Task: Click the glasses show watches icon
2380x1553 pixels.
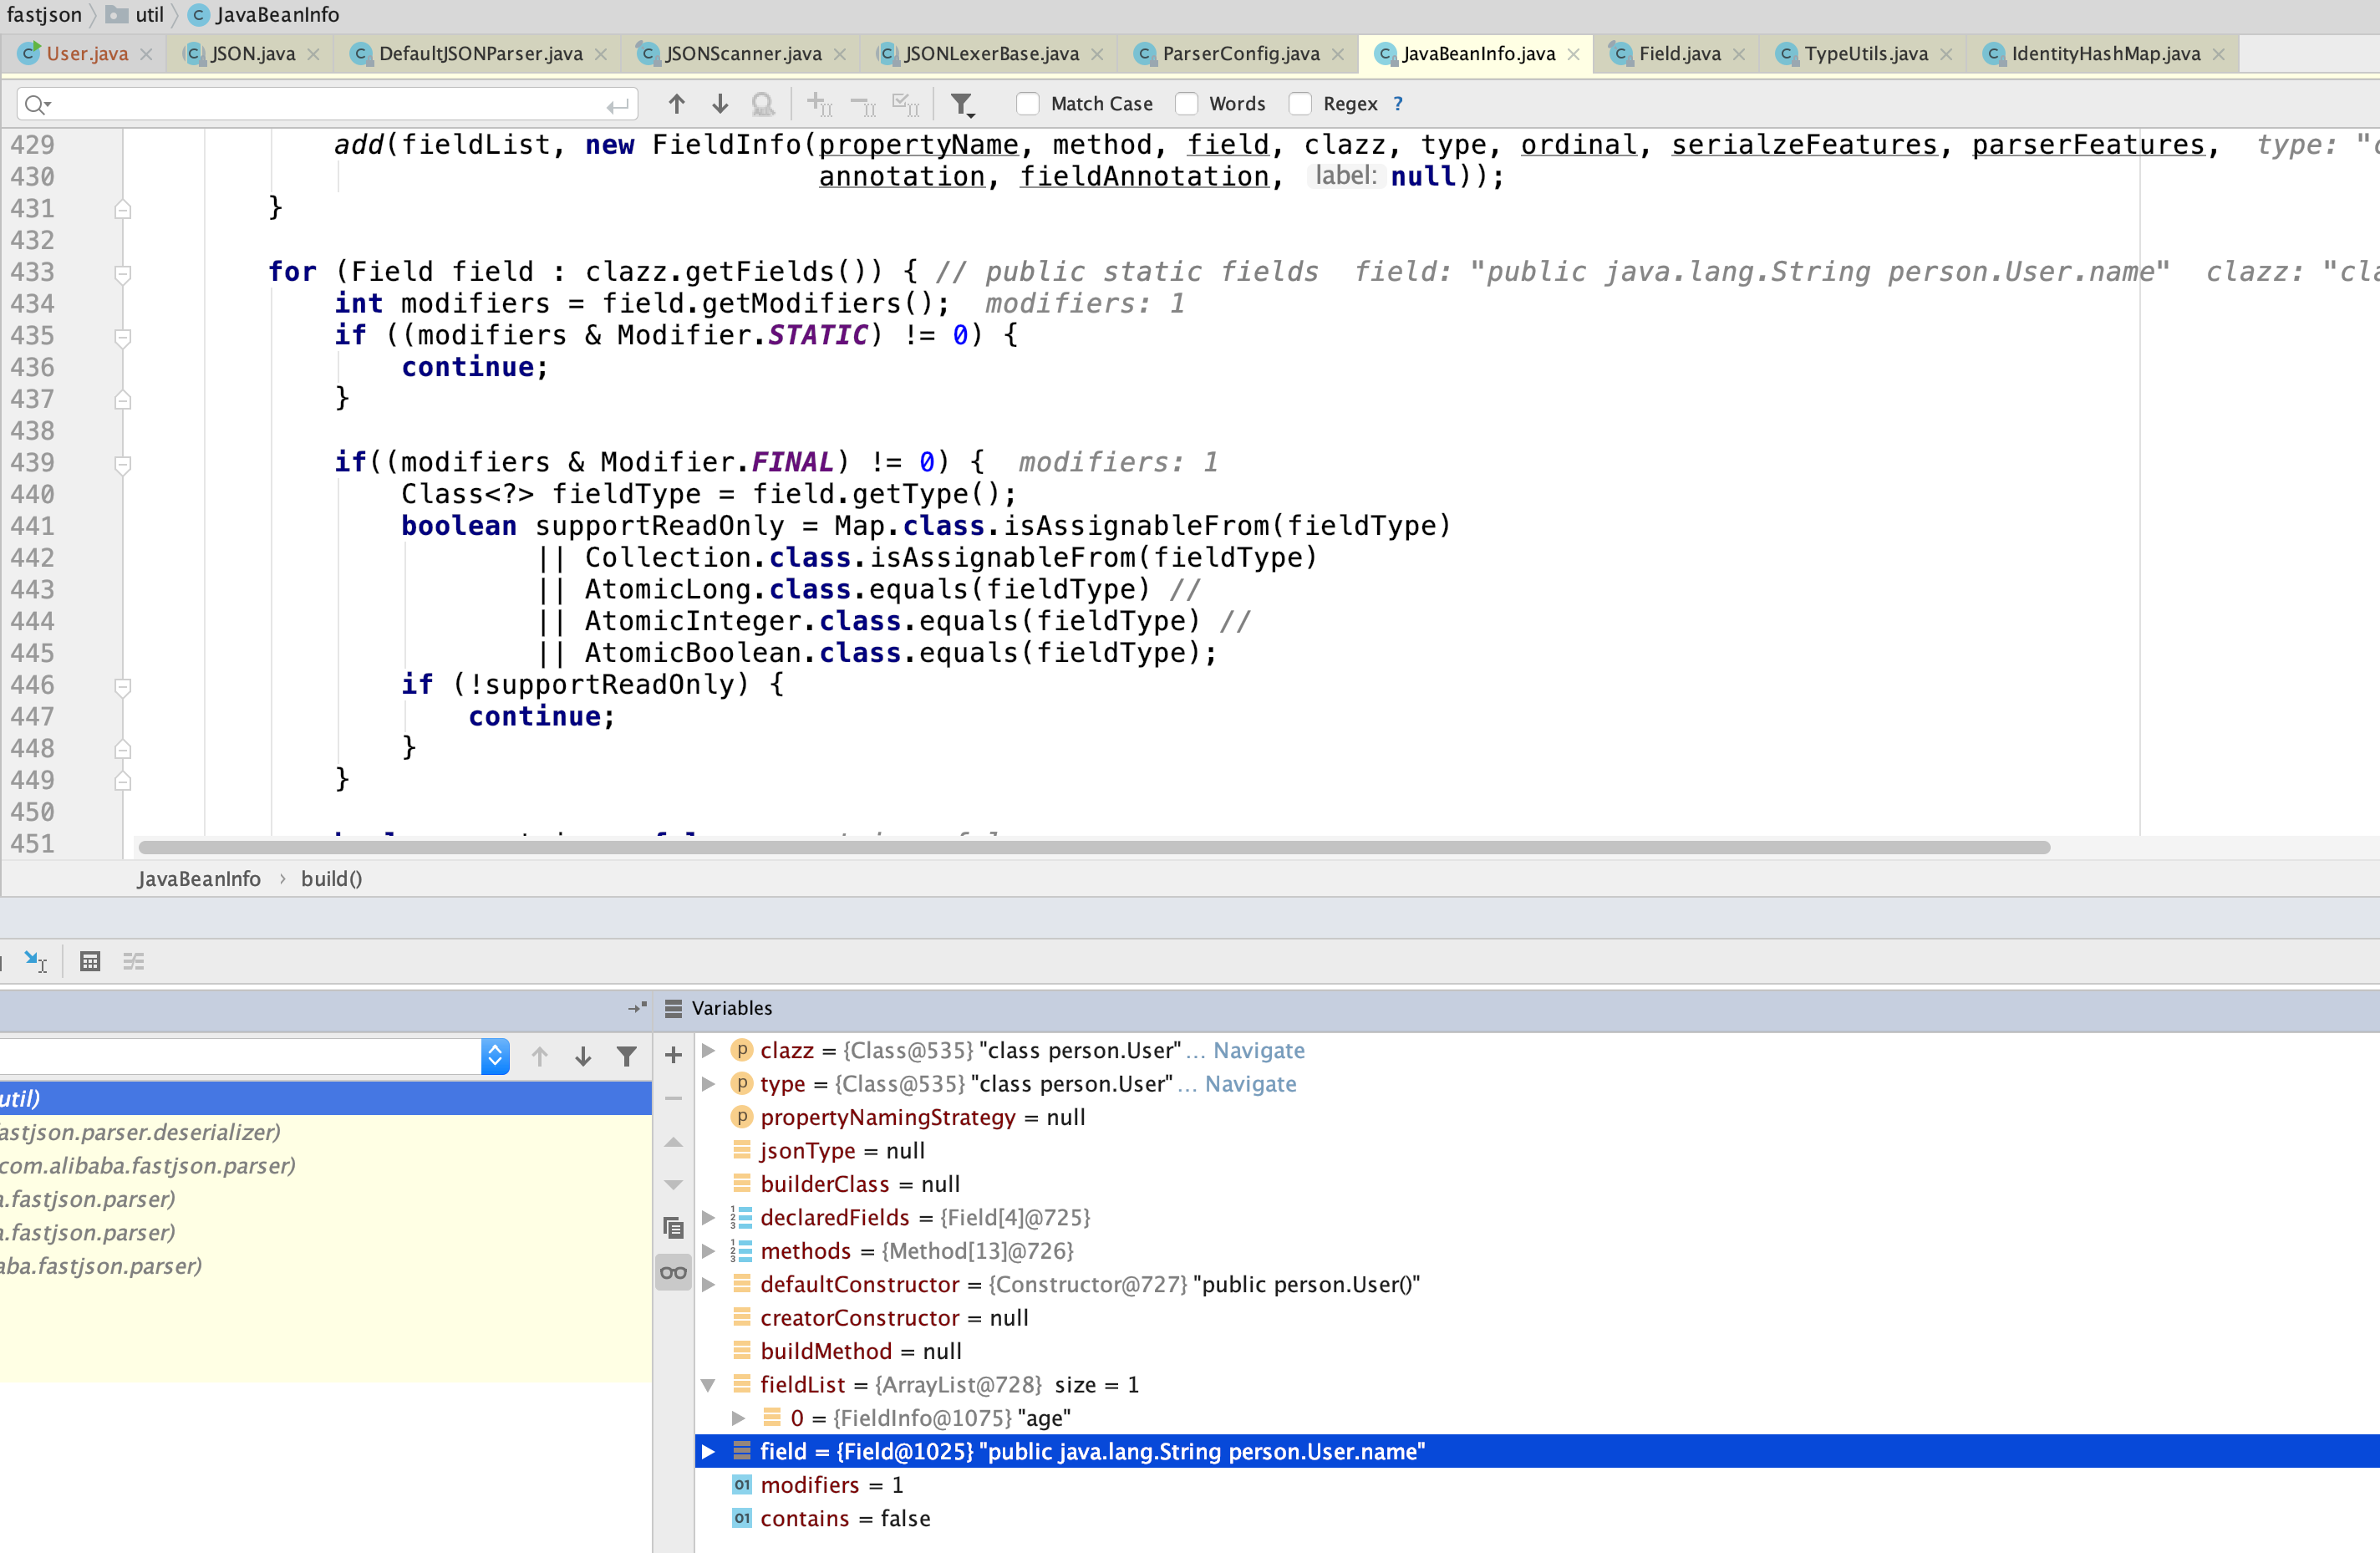Action: (673, 1272)
